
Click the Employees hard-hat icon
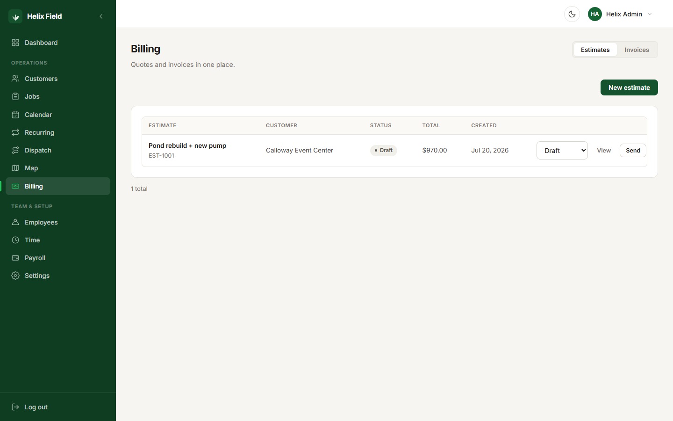[x=15, y=222]
